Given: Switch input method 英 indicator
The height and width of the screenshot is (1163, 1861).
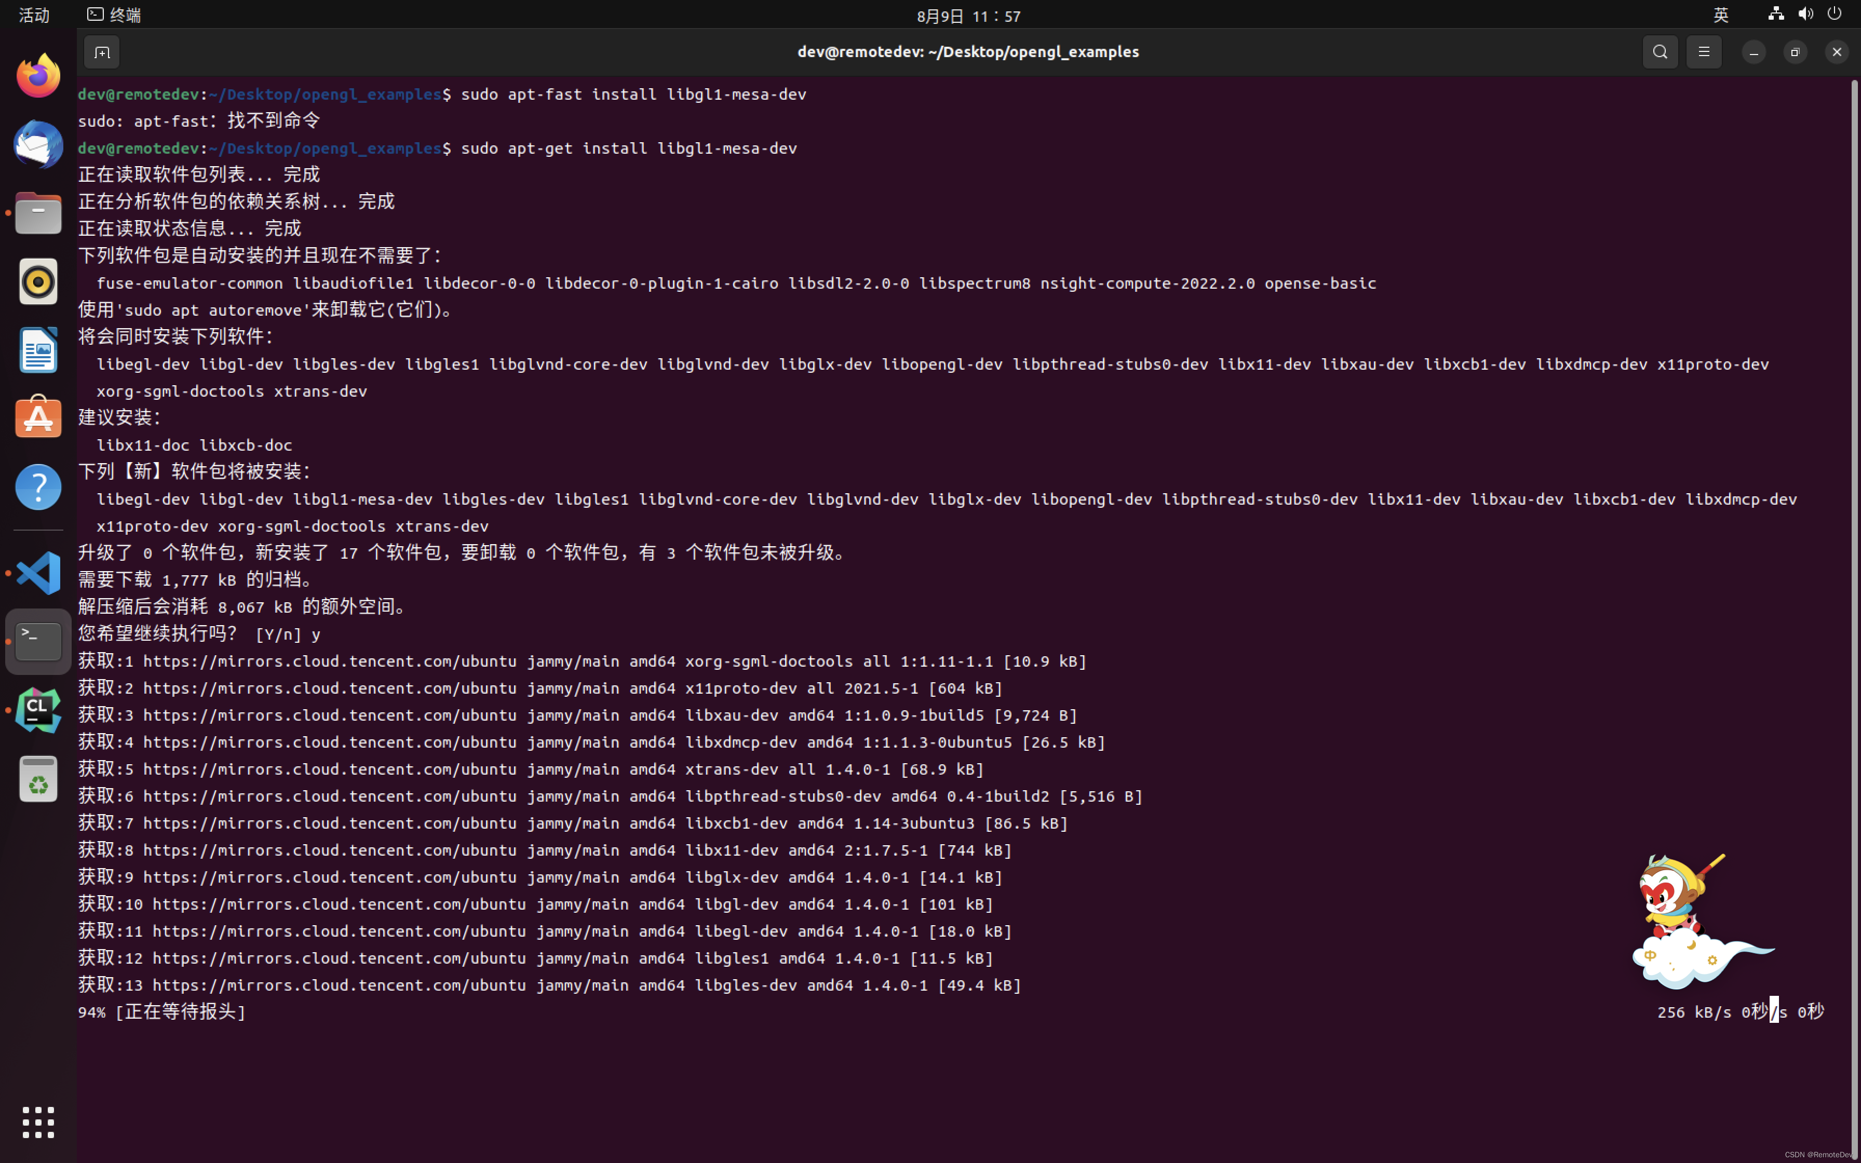Looking at the screenshot, I should click(1721, 15).
